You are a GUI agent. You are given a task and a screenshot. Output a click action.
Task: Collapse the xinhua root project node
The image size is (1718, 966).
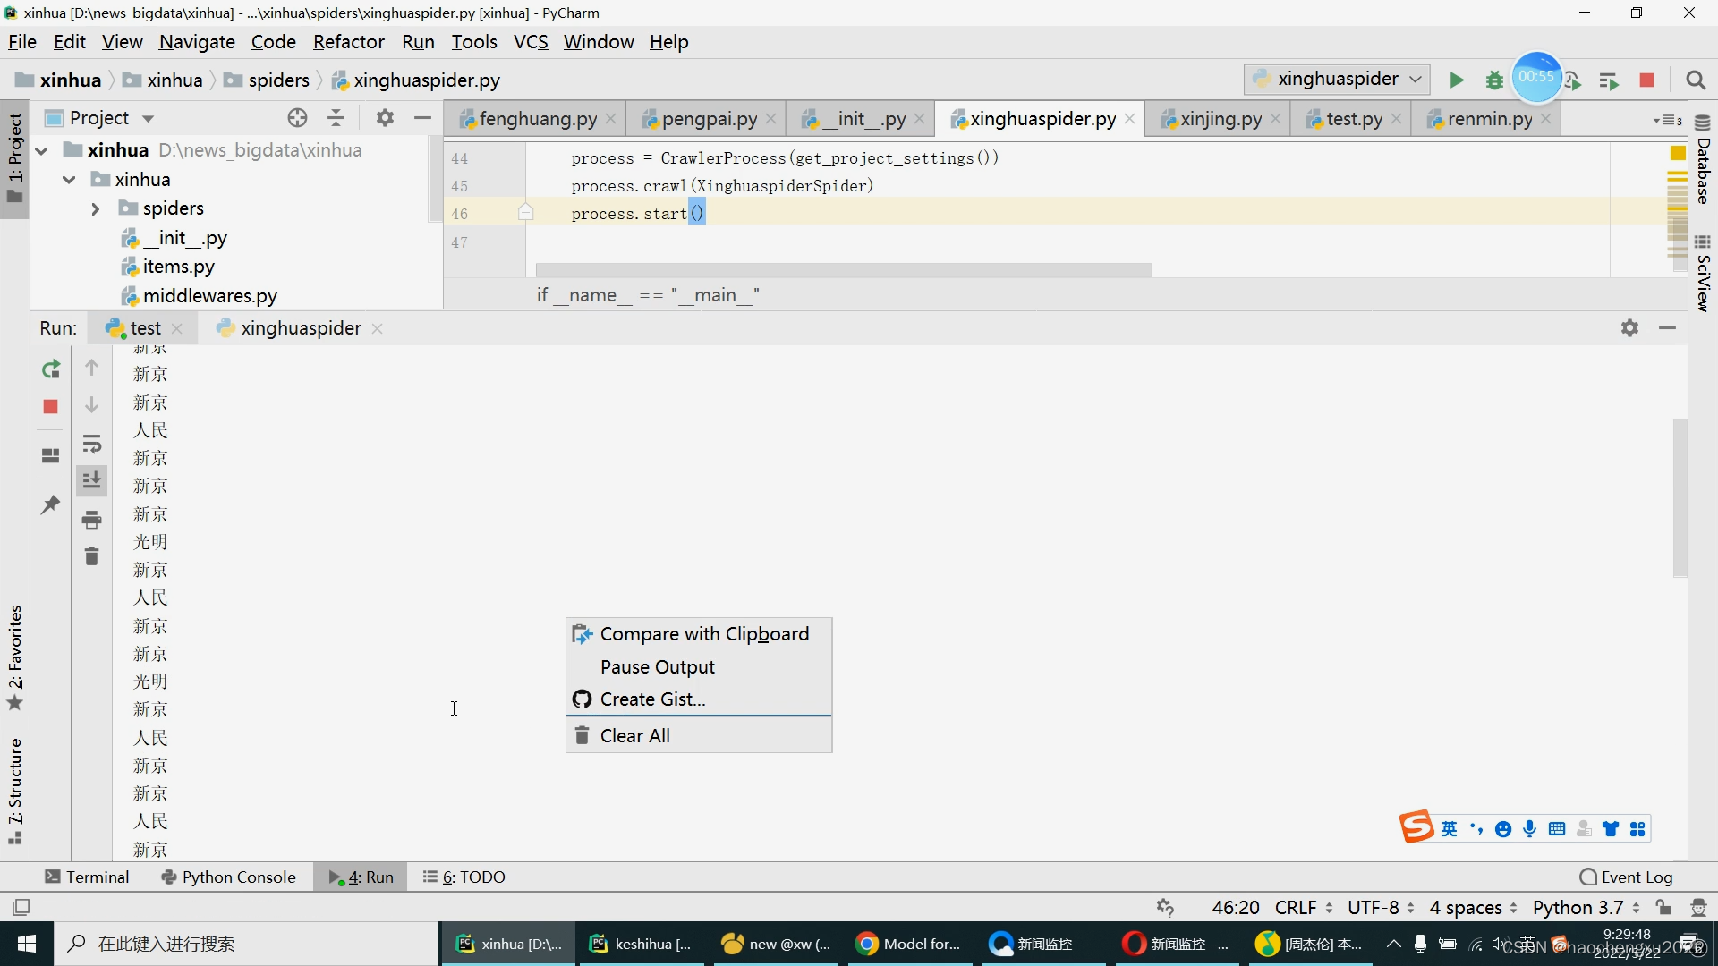pyautogui.click(x=42, y=150)
